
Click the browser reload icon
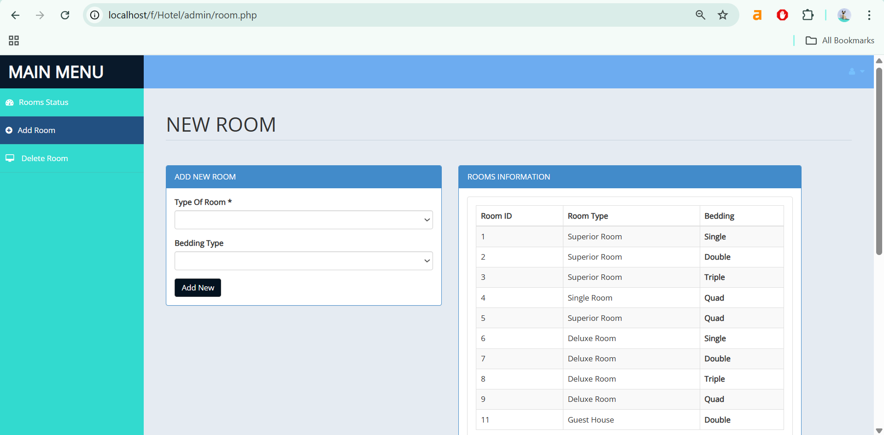[65, 15]
